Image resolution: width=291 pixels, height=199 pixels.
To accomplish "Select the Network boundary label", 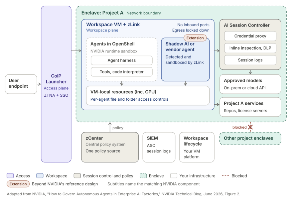I will click(144, 13).
